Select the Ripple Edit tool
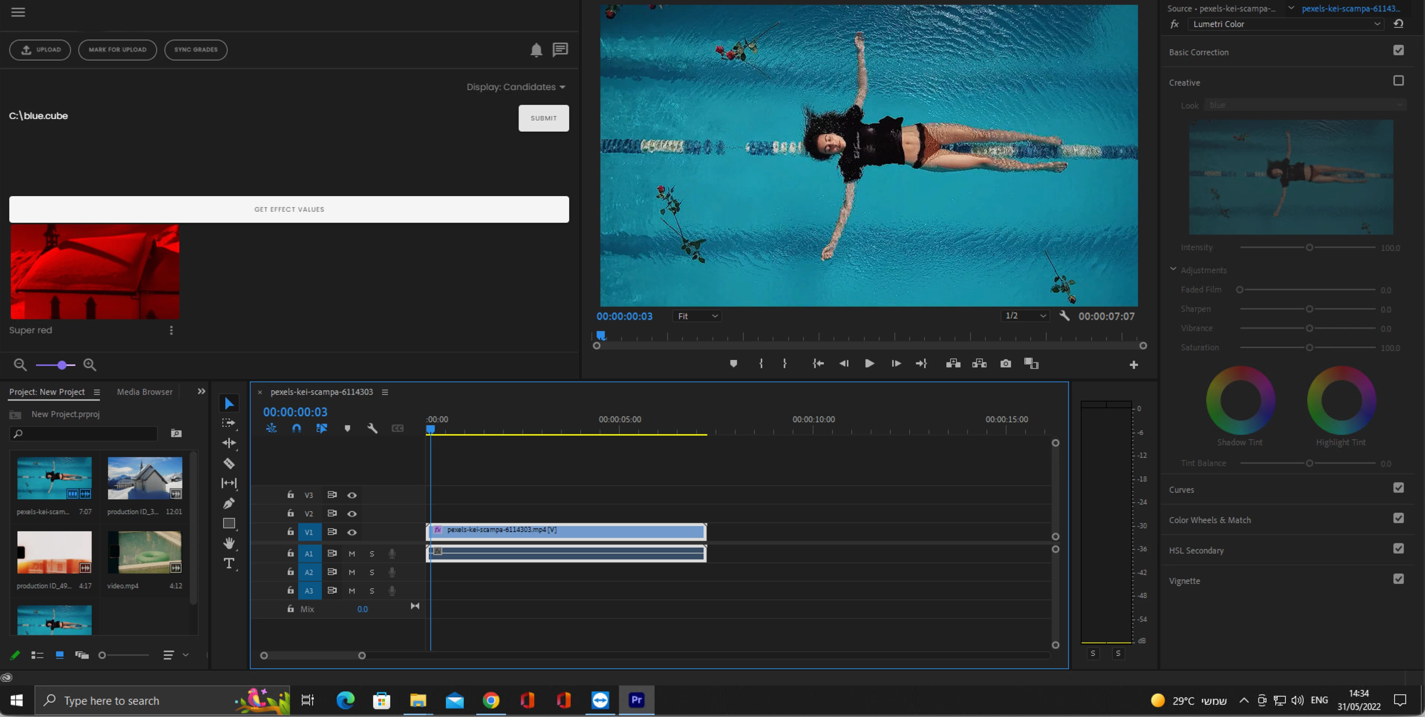This screenshot has width=1425, height=717. 229,443
